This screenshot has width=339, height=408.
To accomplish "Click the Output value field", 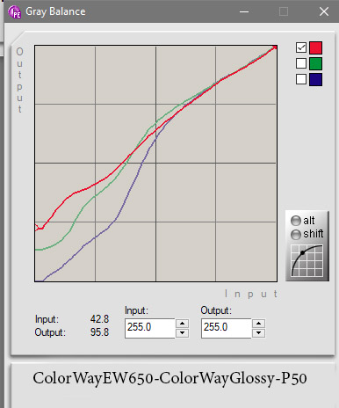I will (226, 328).
